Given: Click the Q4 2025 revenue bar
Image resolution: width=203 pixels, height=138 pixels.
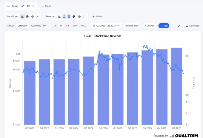Looking at the screenshot, I should 162,87.
